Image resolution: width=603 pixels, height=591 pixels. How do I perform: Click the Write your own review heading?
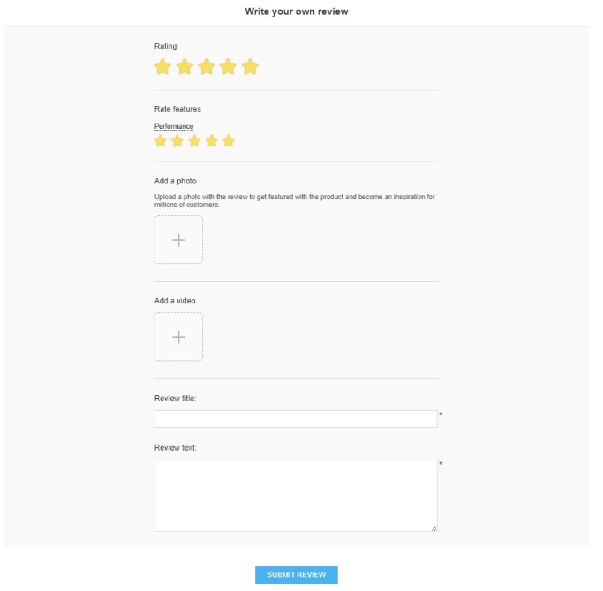tap(295, 11)
